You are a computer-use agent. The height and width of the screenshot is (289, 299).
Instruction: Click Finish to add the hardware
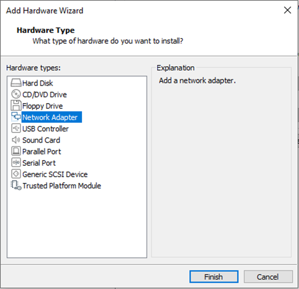click(x=214, y=277)
